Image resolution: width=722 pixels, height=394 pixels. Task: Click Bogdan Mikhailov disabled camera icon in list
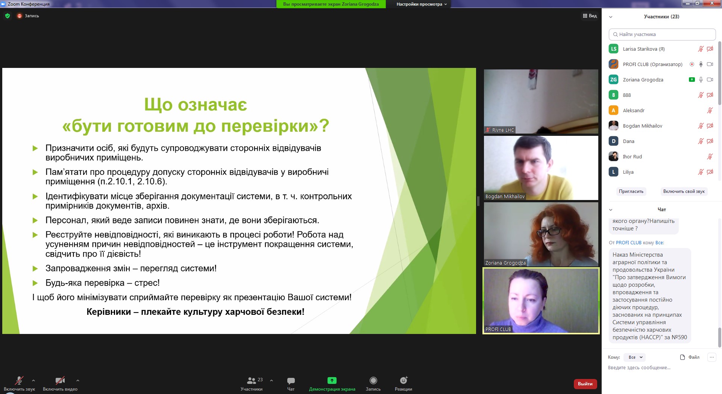coord(710,126)
